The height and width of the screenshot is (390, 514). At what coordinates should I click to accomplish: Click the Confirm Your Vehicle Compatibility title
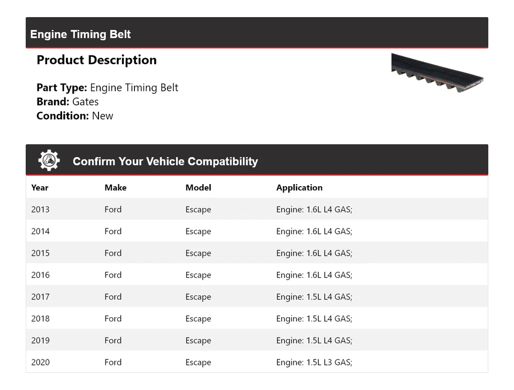pos(165,162)
